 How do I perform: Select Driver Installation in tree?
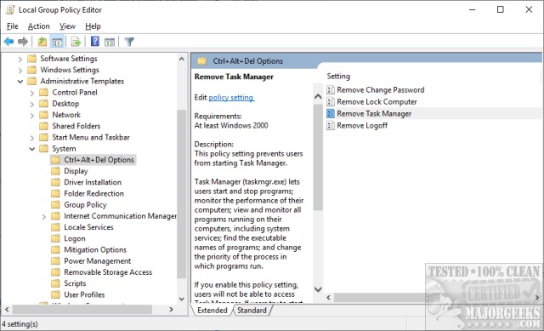tap(93, 182)
